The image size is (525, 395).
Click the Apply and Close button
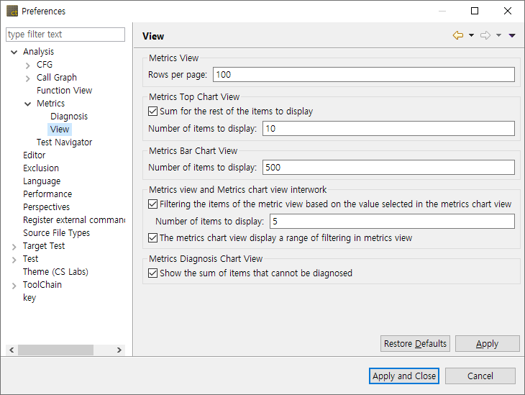pyautogui.click(x=404, y=376)
